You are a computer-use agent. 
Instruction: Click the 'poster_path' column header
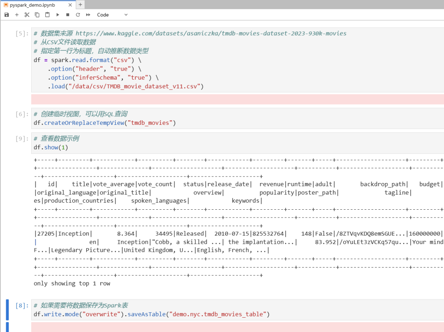coord(317,192)
